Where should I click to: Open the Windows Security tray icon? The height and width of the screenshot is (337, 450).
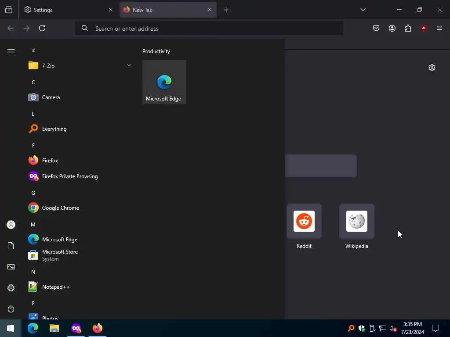pos(362,328)
